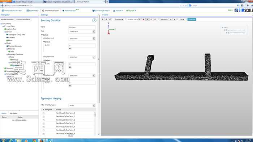
Task: Open the Account menu
Action: tap(118, 11)
